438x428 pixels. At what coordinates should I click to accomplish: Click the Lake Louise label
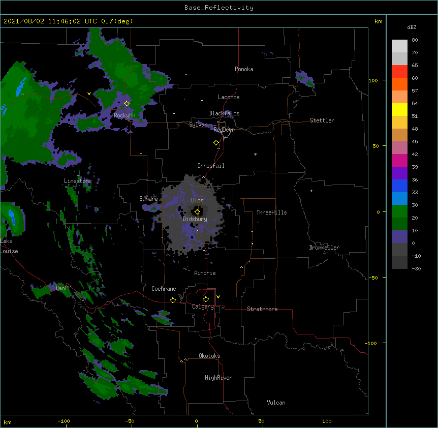9,246
